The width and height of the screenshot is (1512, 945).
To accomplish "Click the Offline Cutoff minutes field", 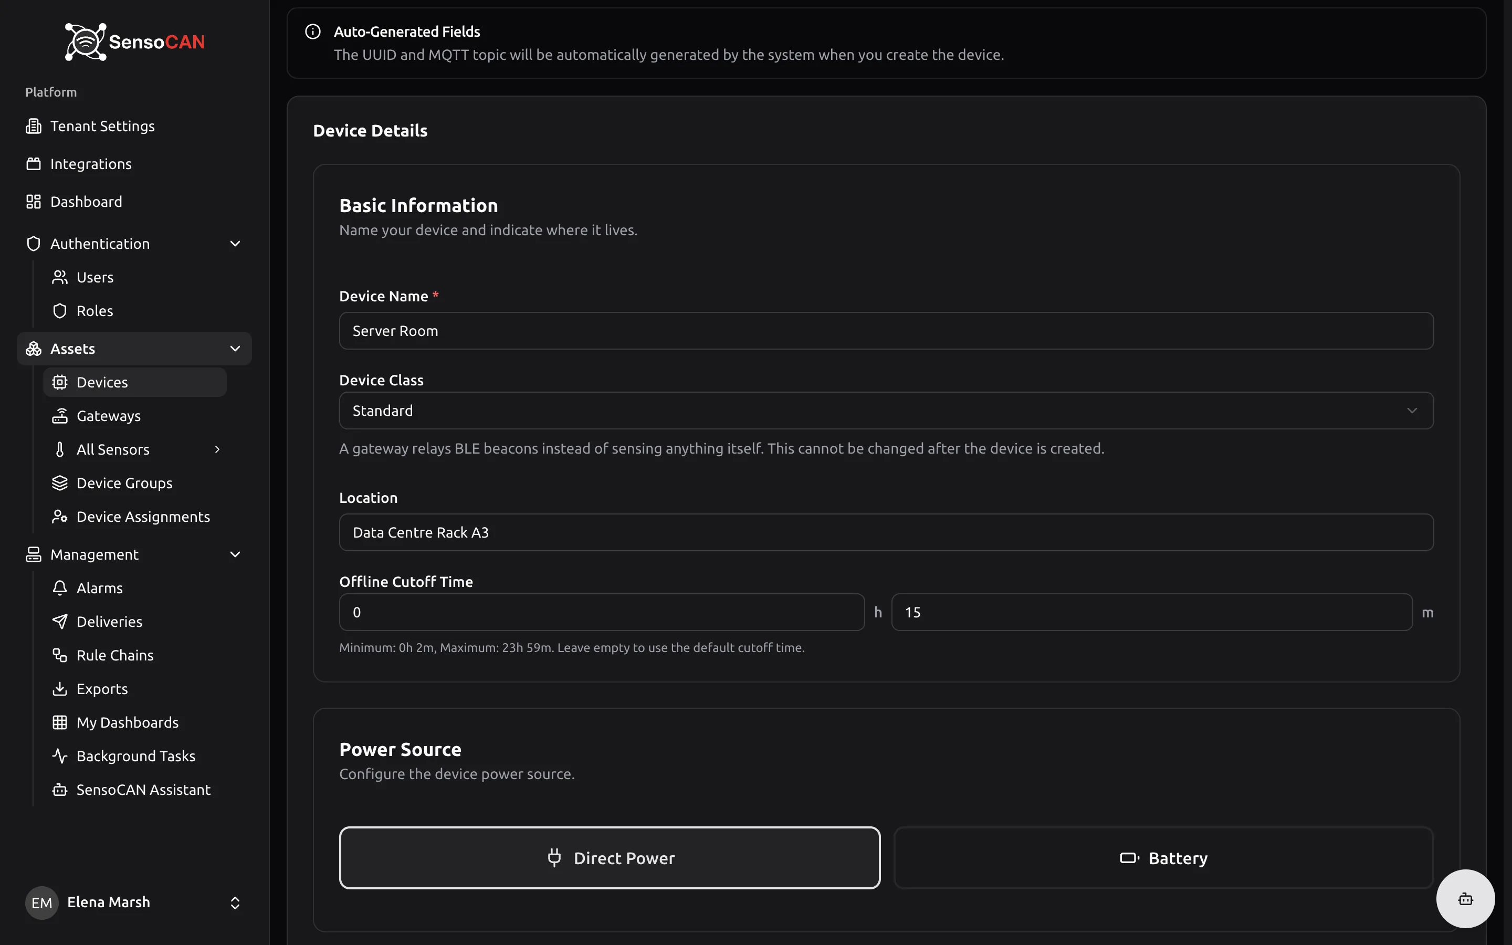I will (x=1151, y=613).
